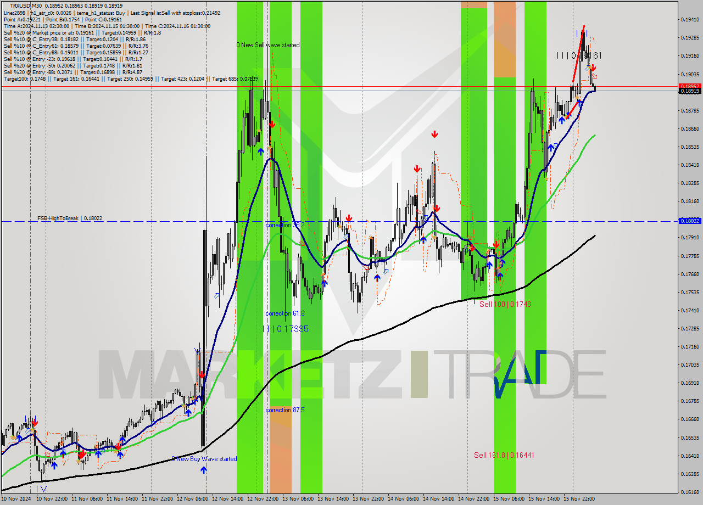The height and width of the screenshot is (505, 703).
Task: Click the '10 Nov 22:00' time axis label
Action: coord(53,499)
